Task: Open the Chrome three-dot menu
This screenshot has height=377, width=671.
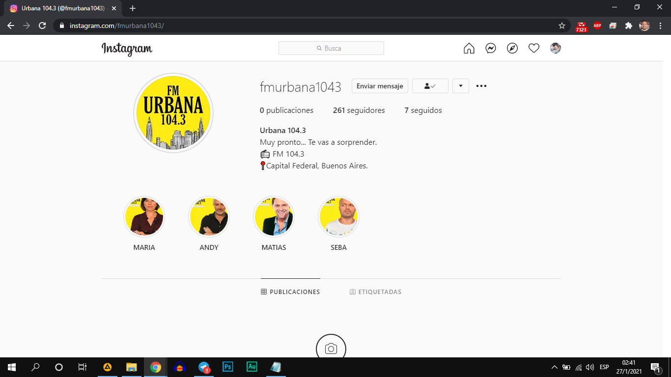Action: 660,26
